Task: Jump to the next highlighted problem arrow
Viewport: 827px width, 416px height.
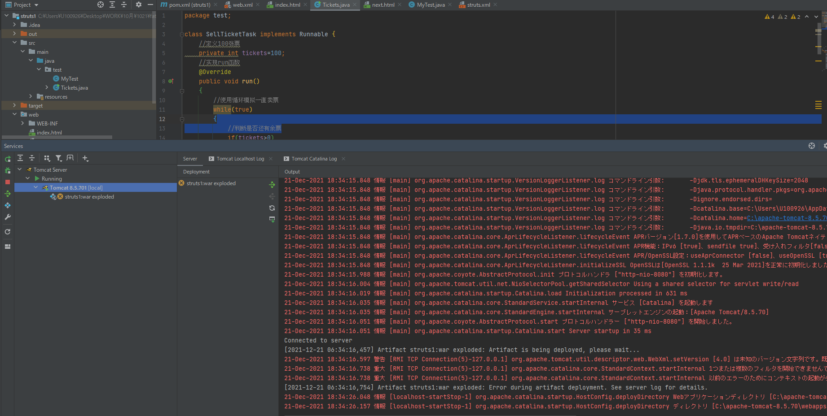Action: pos(816,17)
